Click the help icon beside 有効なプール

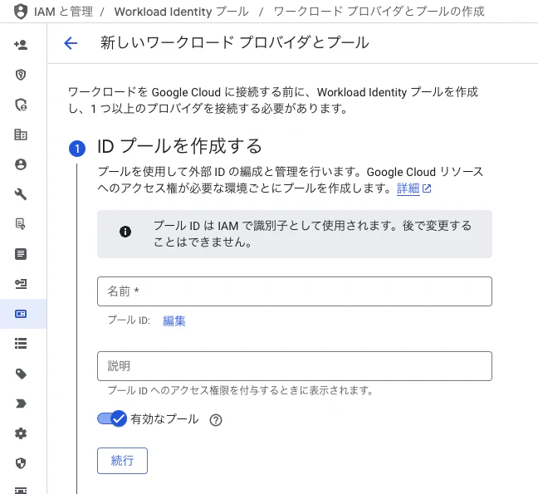[216, 420]
